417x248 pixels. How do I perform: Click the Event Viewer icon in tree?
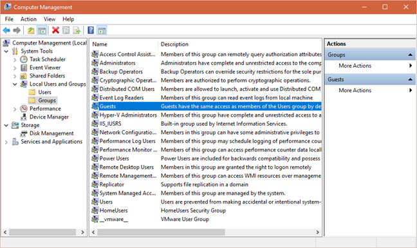pyautogui.click(x=24, y=68)
